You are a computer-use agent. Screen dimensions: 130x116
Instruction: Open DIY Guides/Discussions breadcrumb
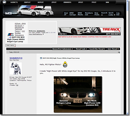point(20,33)
